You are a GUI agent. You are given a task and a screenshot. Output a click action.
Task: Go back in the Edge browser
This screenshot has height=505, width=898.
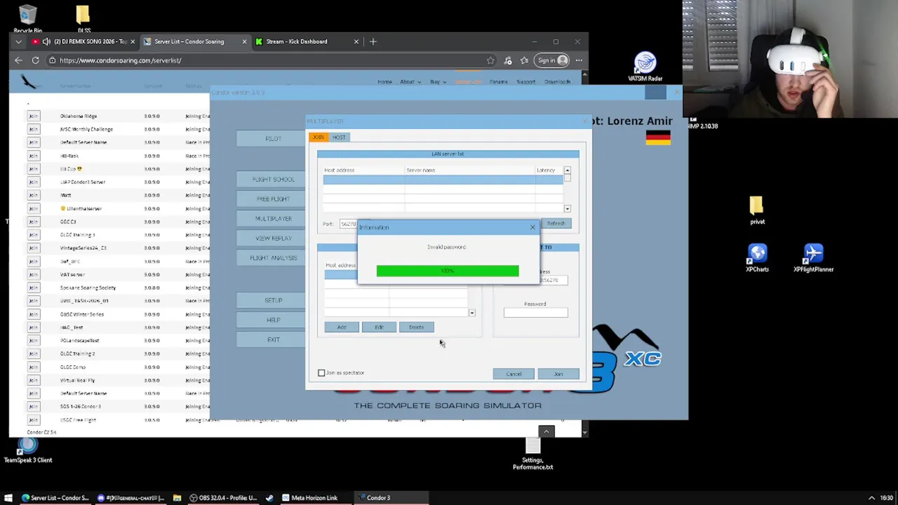(x=18, y=60)
